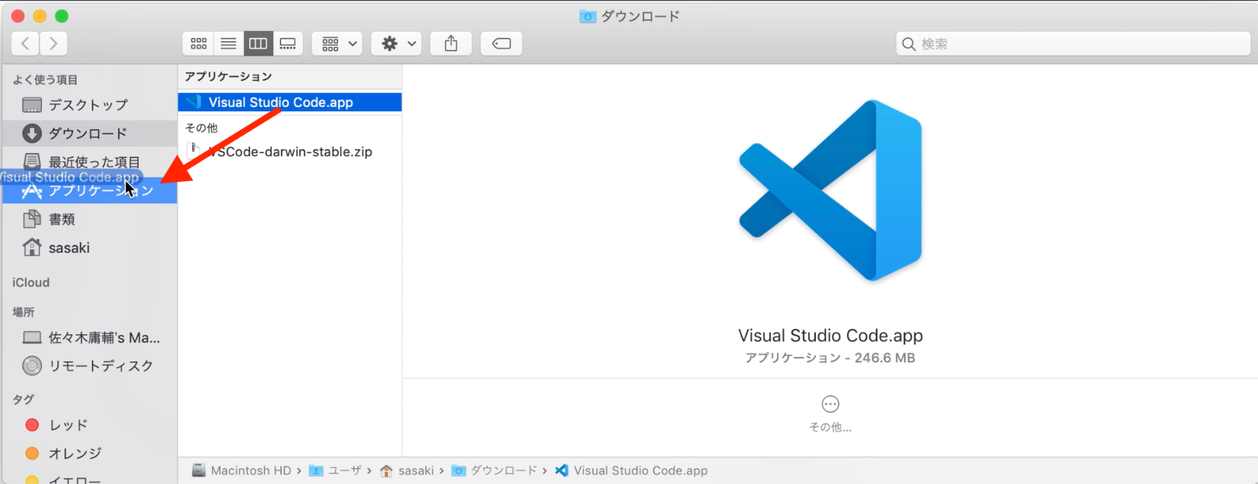Click the 場所 sidebar heading
The width and height of the screenshot is (1258, 484).
23,312
